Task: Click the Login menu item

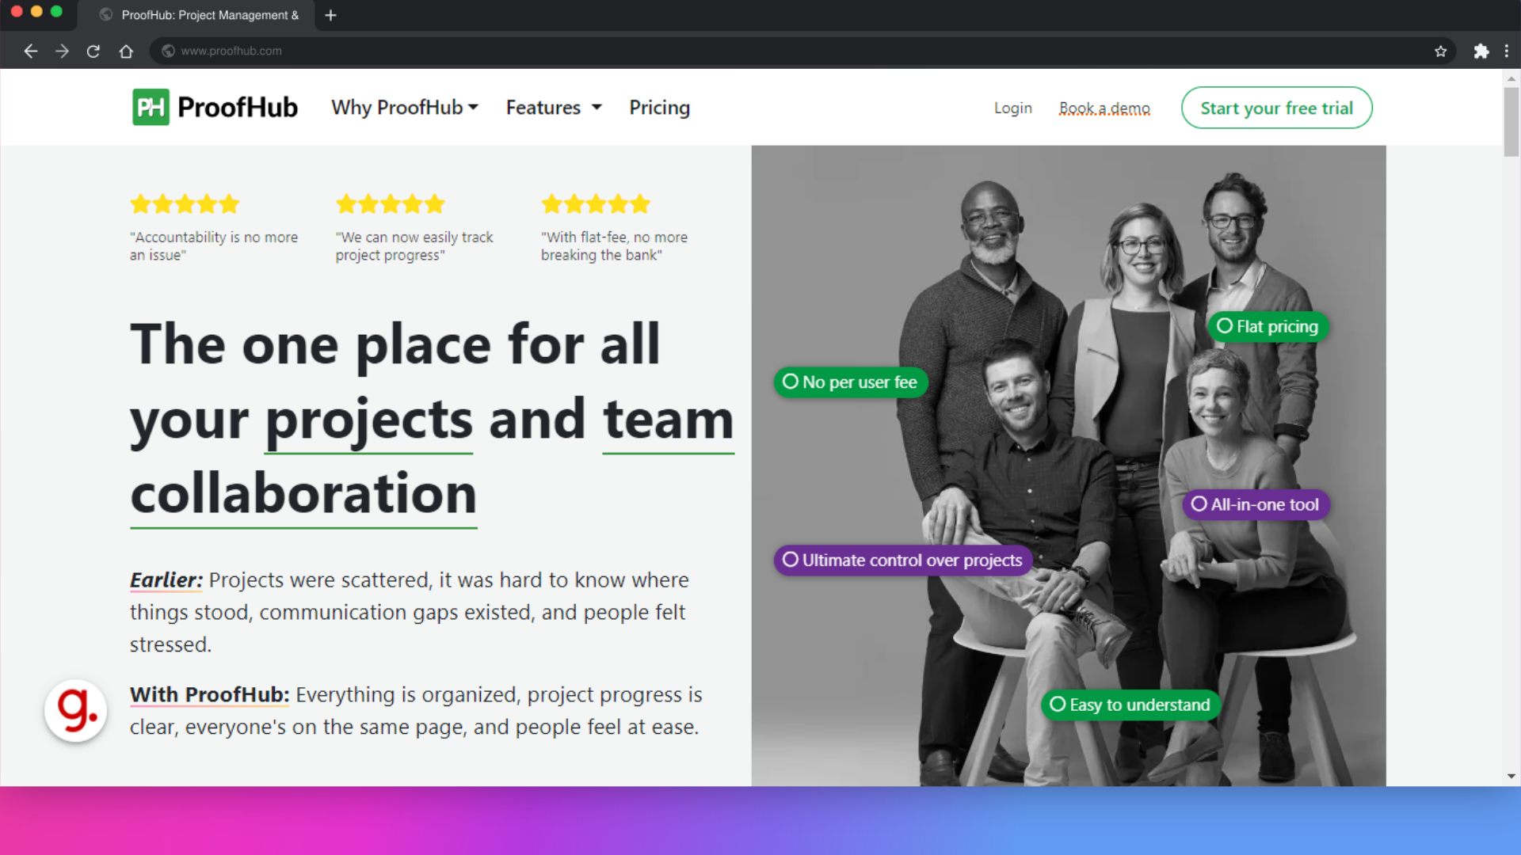Action: pos(1012,108)
